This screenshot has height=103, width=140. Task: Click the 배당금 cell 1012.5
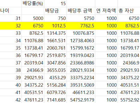[x=55, y=26]
